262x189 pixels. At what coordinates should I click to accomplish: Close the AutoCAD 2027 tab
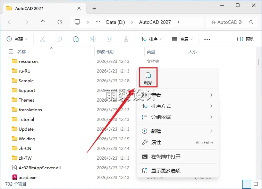pyautogui.click(x=79, y=8)
